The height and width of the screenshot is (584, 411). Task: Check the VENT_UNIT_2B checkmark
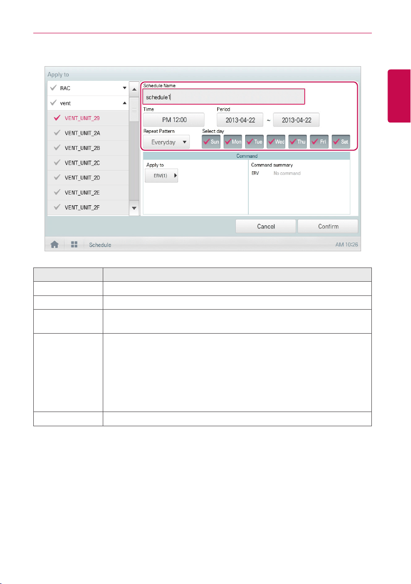coord(57,147)
